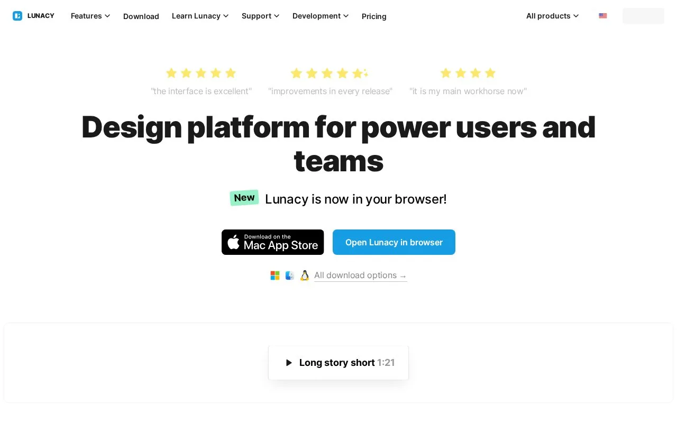Image resolution: width=677 pixels, height=423 pixels.
Task: Click the macOS Finder download icon
Action: [x=290, y=275]
